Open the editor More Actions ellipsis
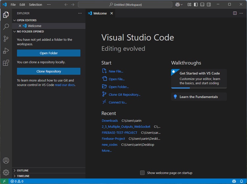Screen dimensions: 247x184 (241, 13)
